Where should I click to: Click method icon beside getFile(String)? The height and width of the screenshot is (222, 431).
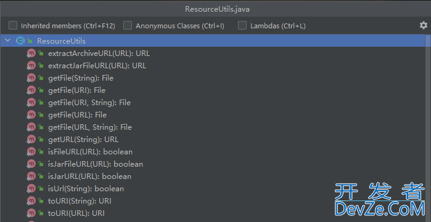[31, 78]
